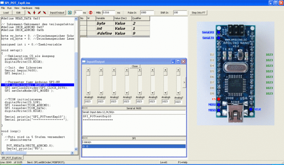Click the Edit button
The height and width of the screenshot is (165, 284).
[x=19, y=13]
